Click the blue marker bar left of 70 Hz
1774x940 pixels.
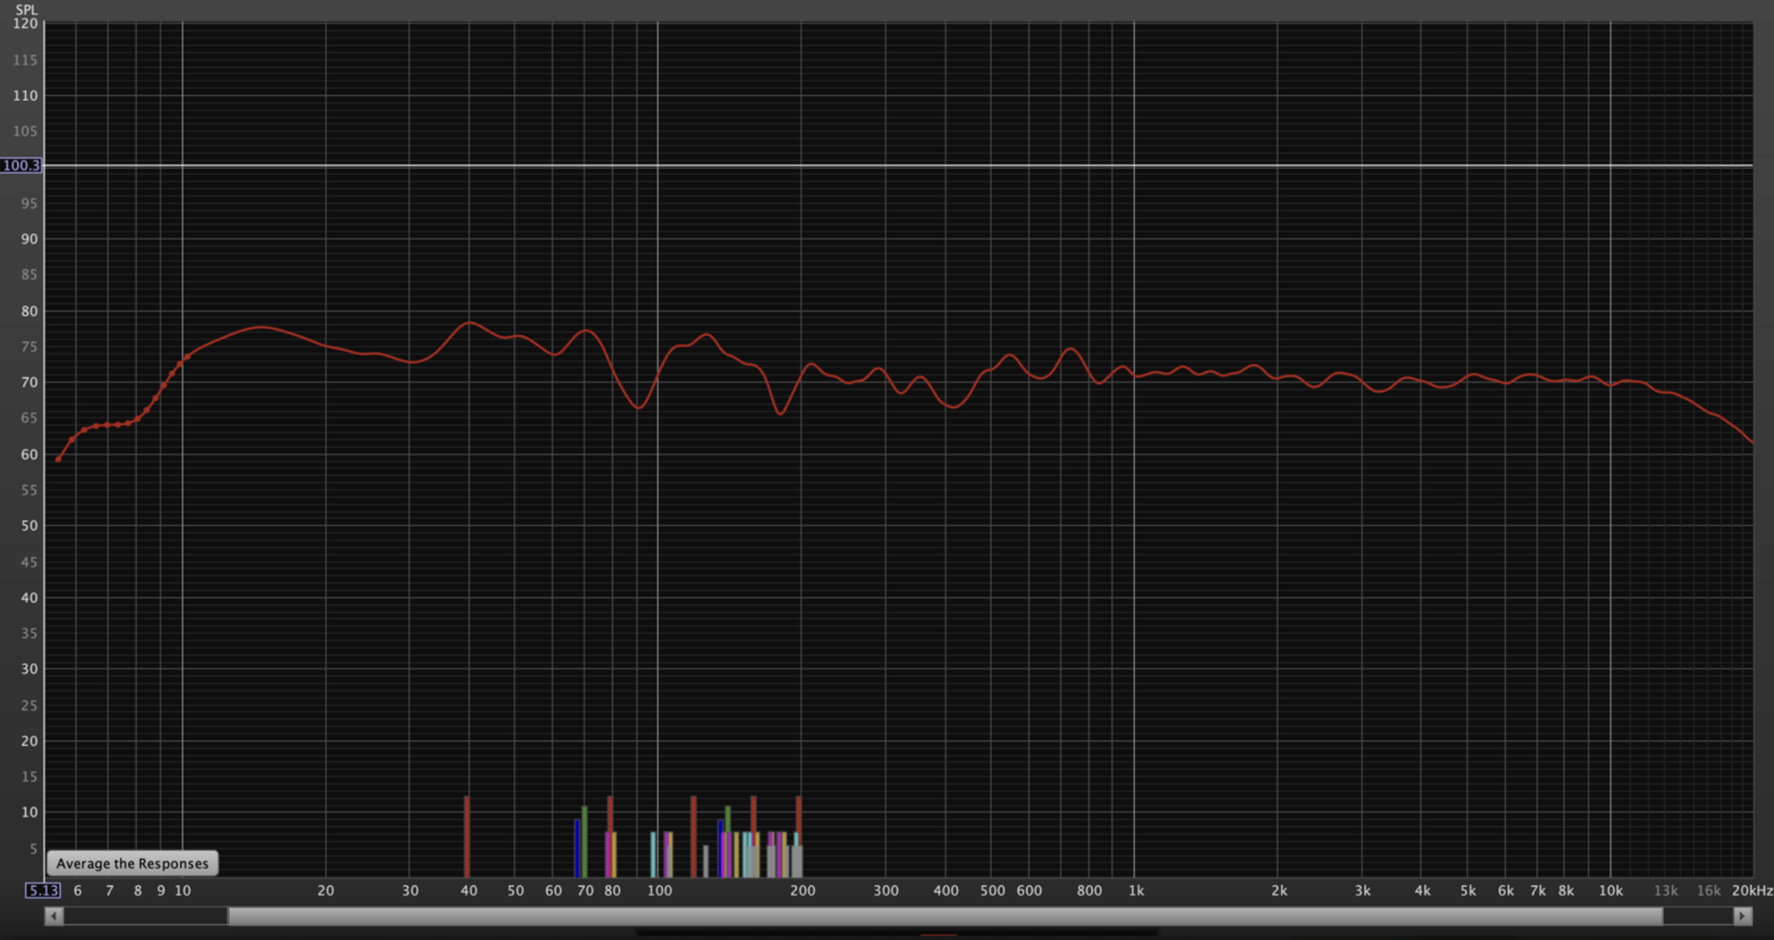[577, 849]
